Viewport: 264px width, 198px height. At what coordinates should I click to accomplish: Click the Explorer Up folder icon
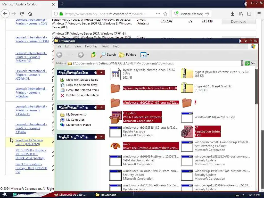click(94, 55)
